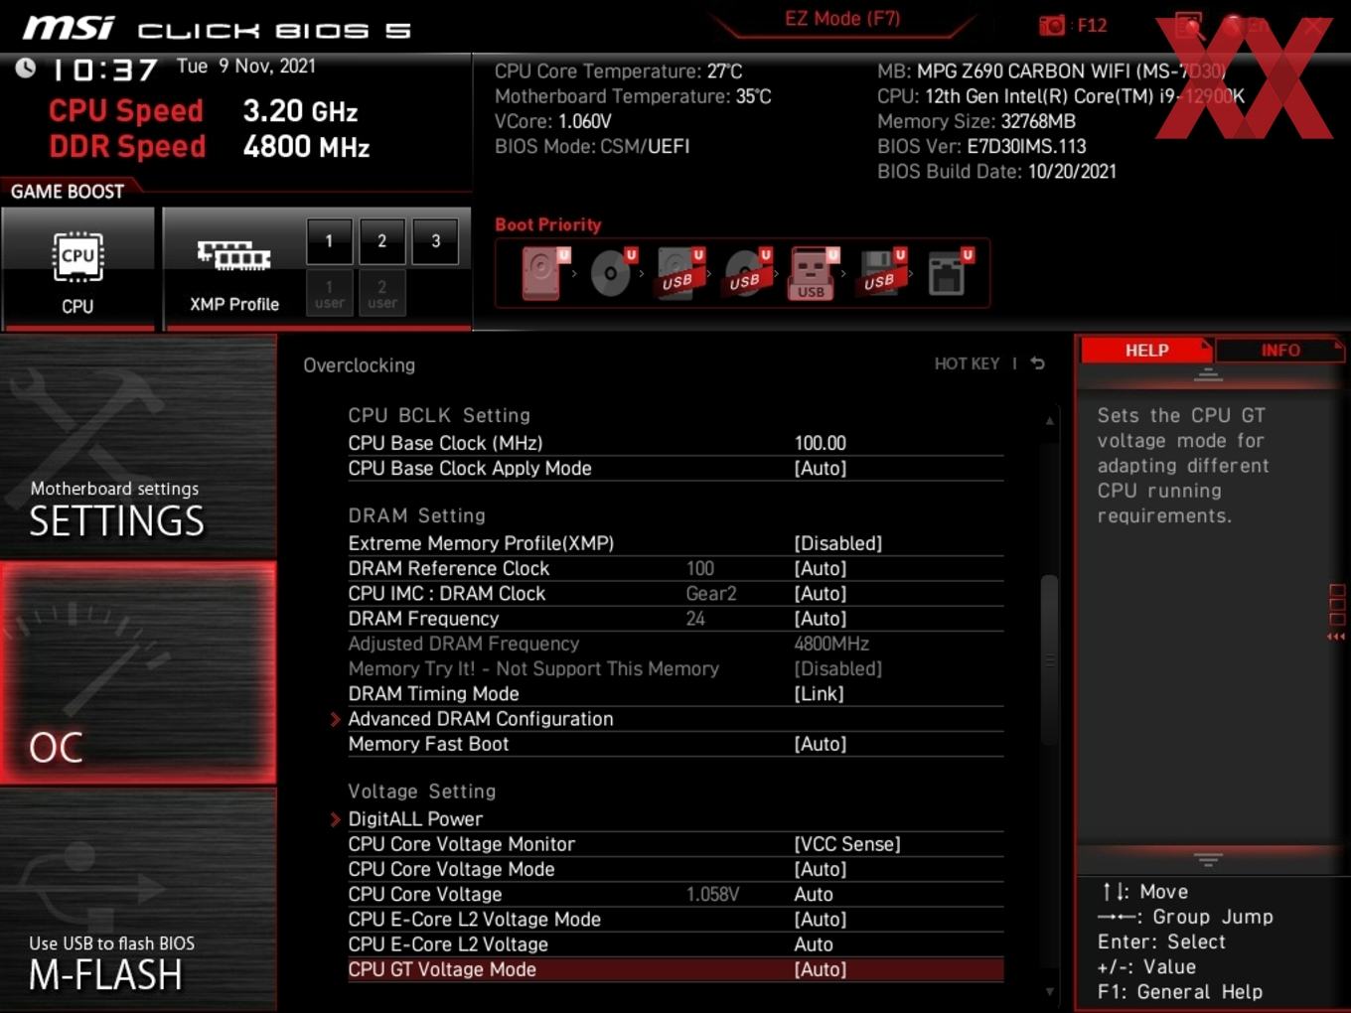The image size is (1351, 1013).
Task: Switch to the INFO tab
Action: pos(1279,350)
